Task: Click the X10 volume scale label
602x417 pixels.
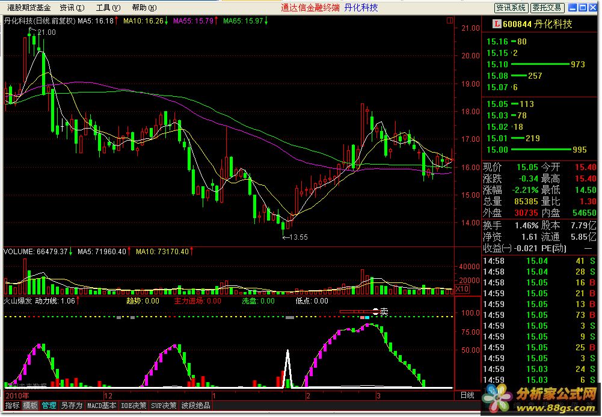Action: pos(462,289)
